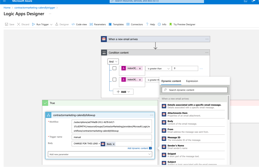Expand the Run Trigger dropdown arrow
The width and height of the screenshot is (259, 167).
pos(51,24)
